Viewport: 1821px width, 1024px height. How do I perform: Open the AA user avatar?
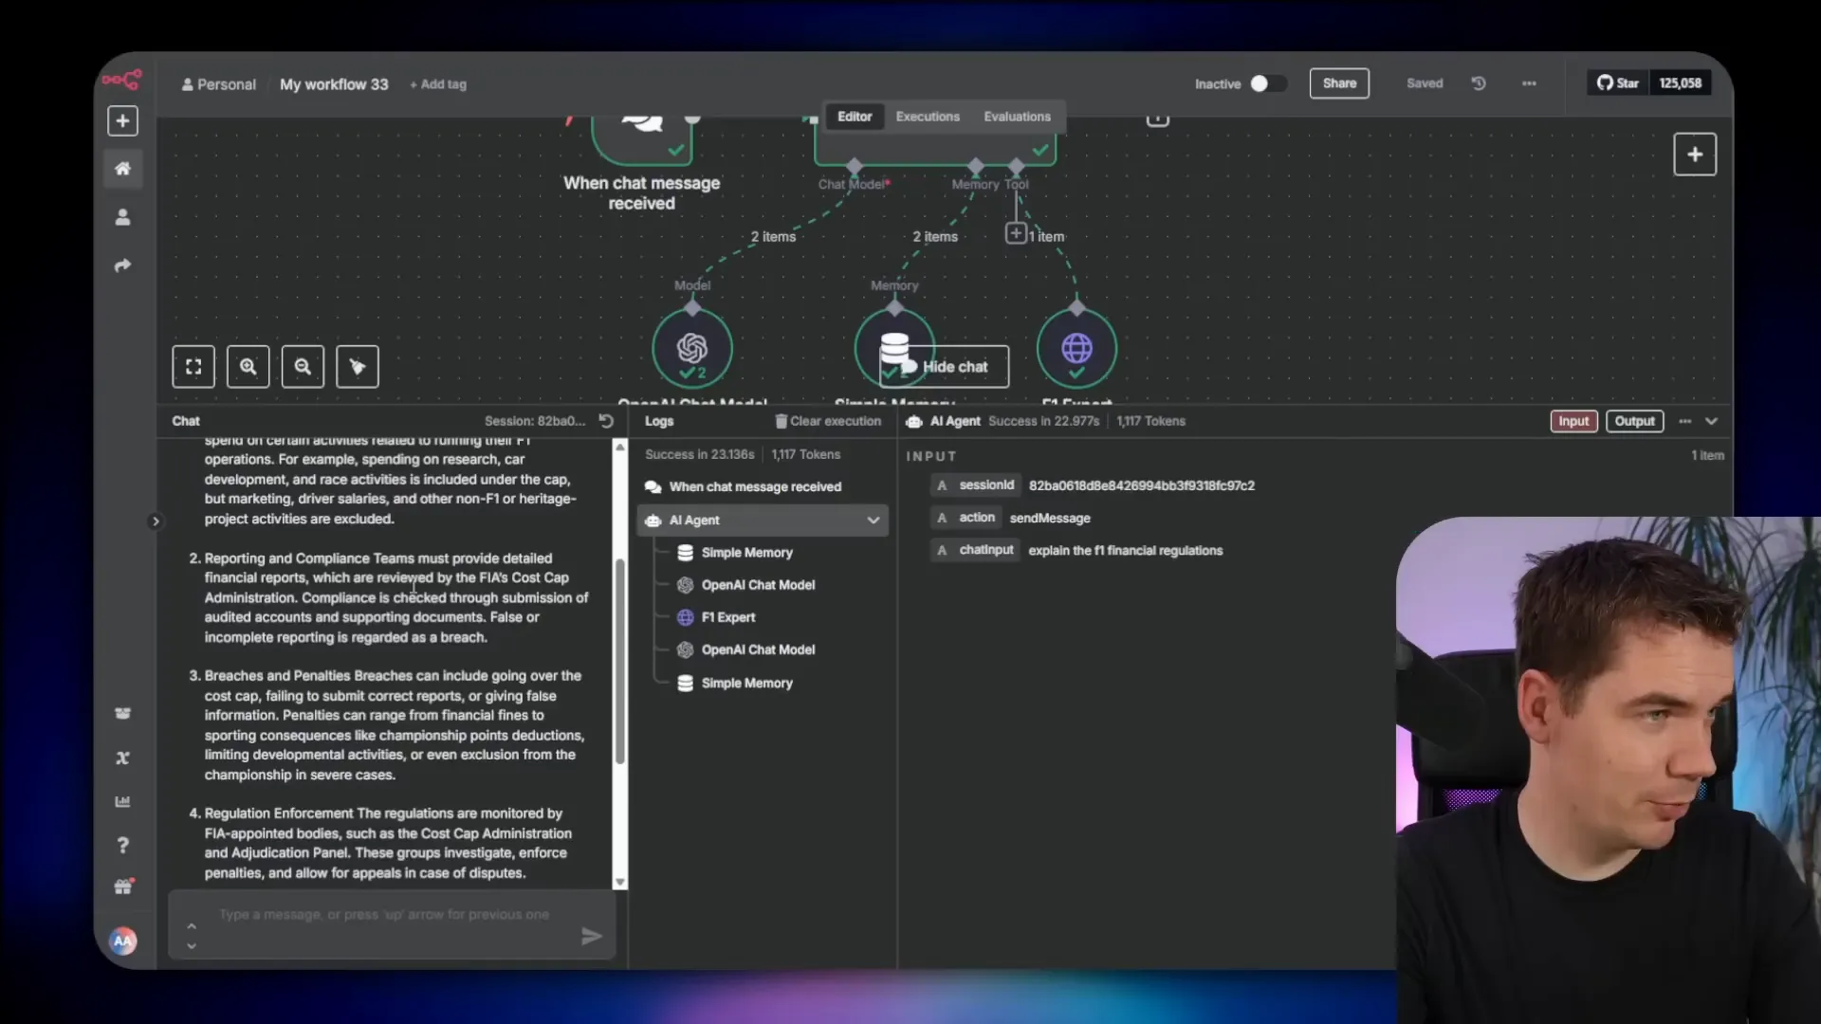coord(122,941)
